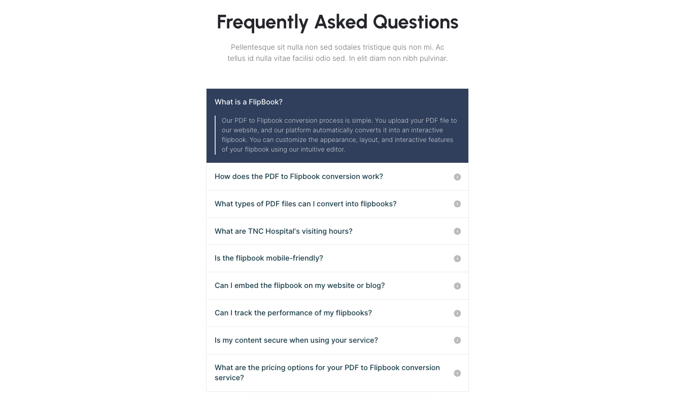Click plus icon next to pricing options question

pyautogui.click(x=457, y=373)
